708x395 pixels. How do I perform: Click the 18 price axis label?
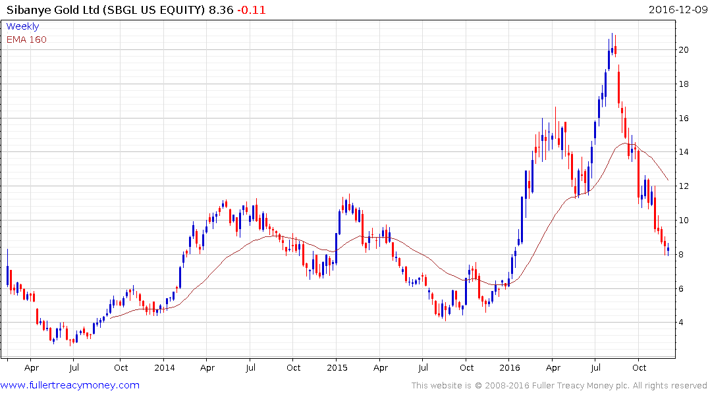[x=684, y=84]
